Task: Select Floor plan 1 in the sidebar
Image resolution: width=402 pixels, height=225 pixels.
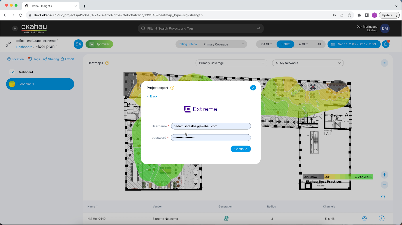Action: (40, 84)
